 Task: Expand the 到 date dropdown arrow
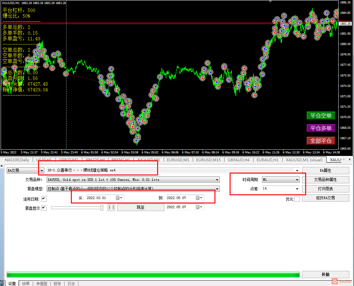pos(201,198)
